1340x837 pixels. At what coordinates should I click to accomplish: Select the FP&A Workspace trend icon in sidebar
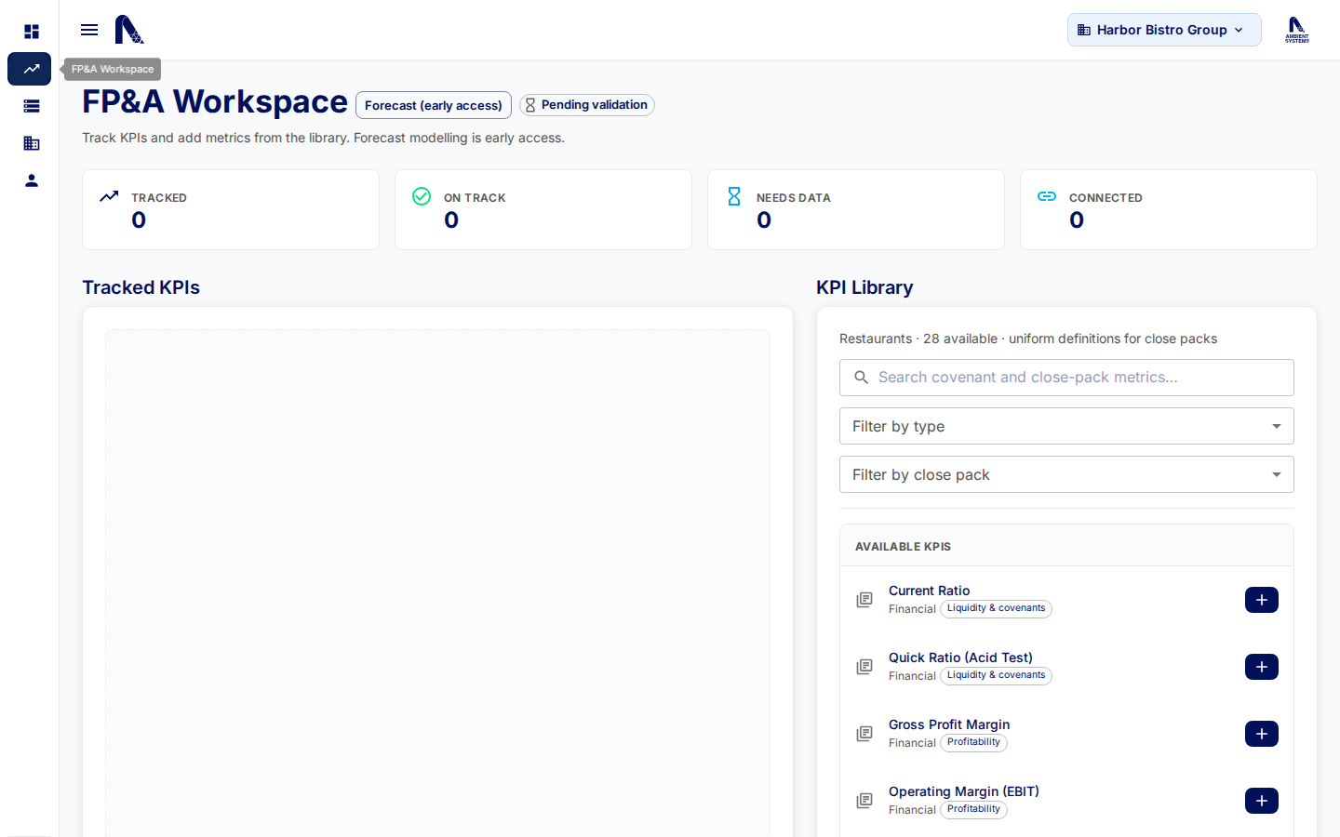(30, 69)
